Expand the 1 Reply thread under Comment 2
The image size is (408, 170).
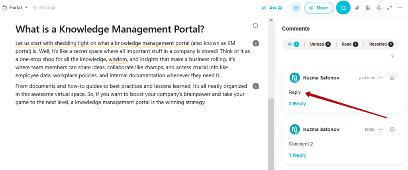point(297,155)
